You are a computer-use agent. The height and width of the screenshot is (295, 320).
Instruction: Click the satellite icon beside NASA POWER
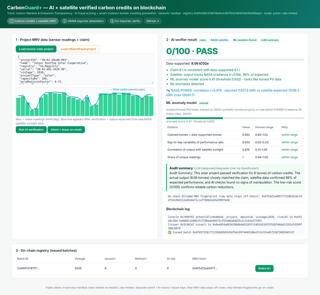click(x=168, y=90)
